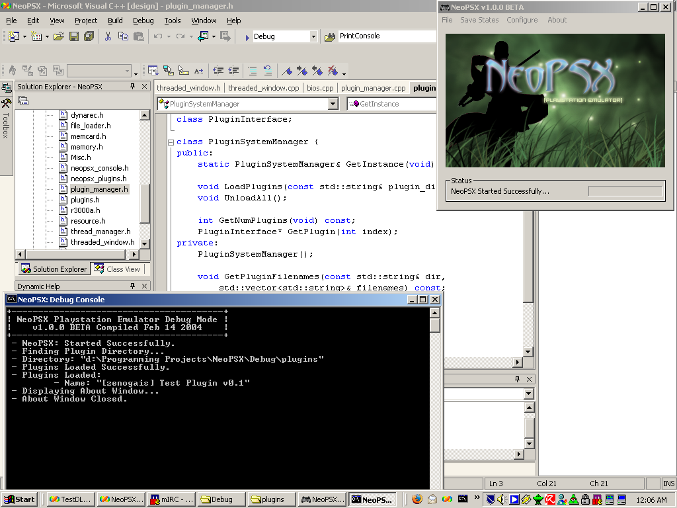Image resolution: width=677 pixels, height=508 pixels.
Task: Click the Display Object Member List icon
Action: [x=153, y=70]
